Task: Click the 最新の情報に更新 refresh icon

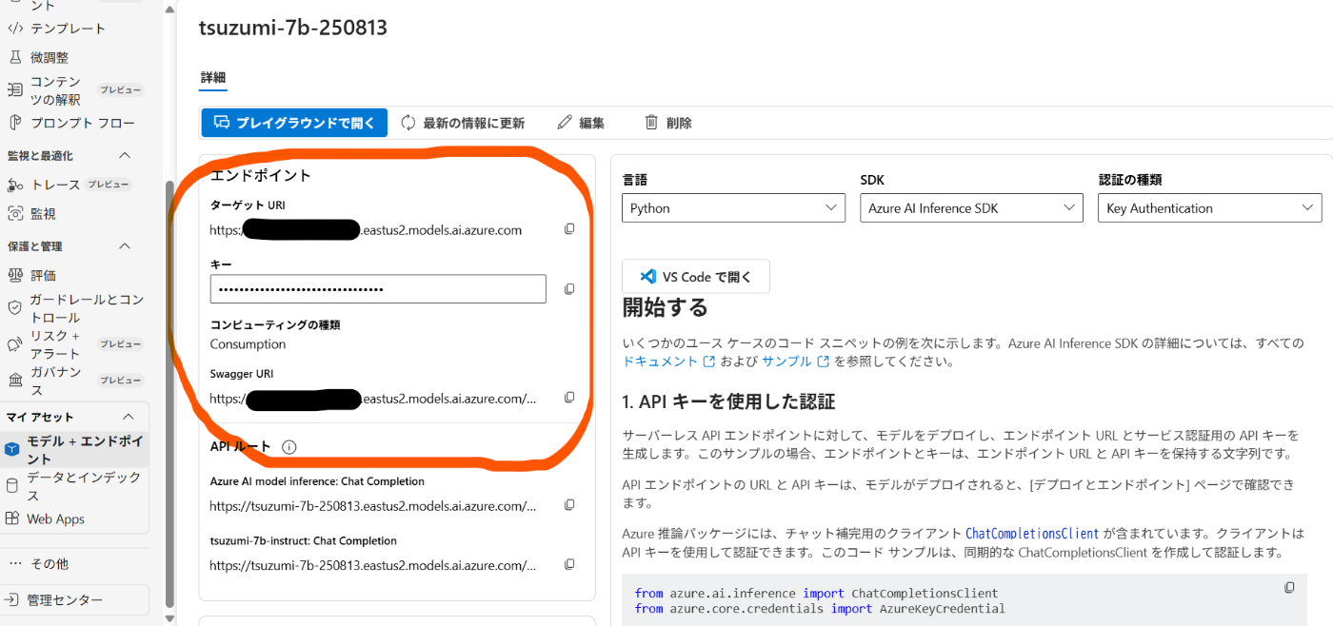Action: 408,123
